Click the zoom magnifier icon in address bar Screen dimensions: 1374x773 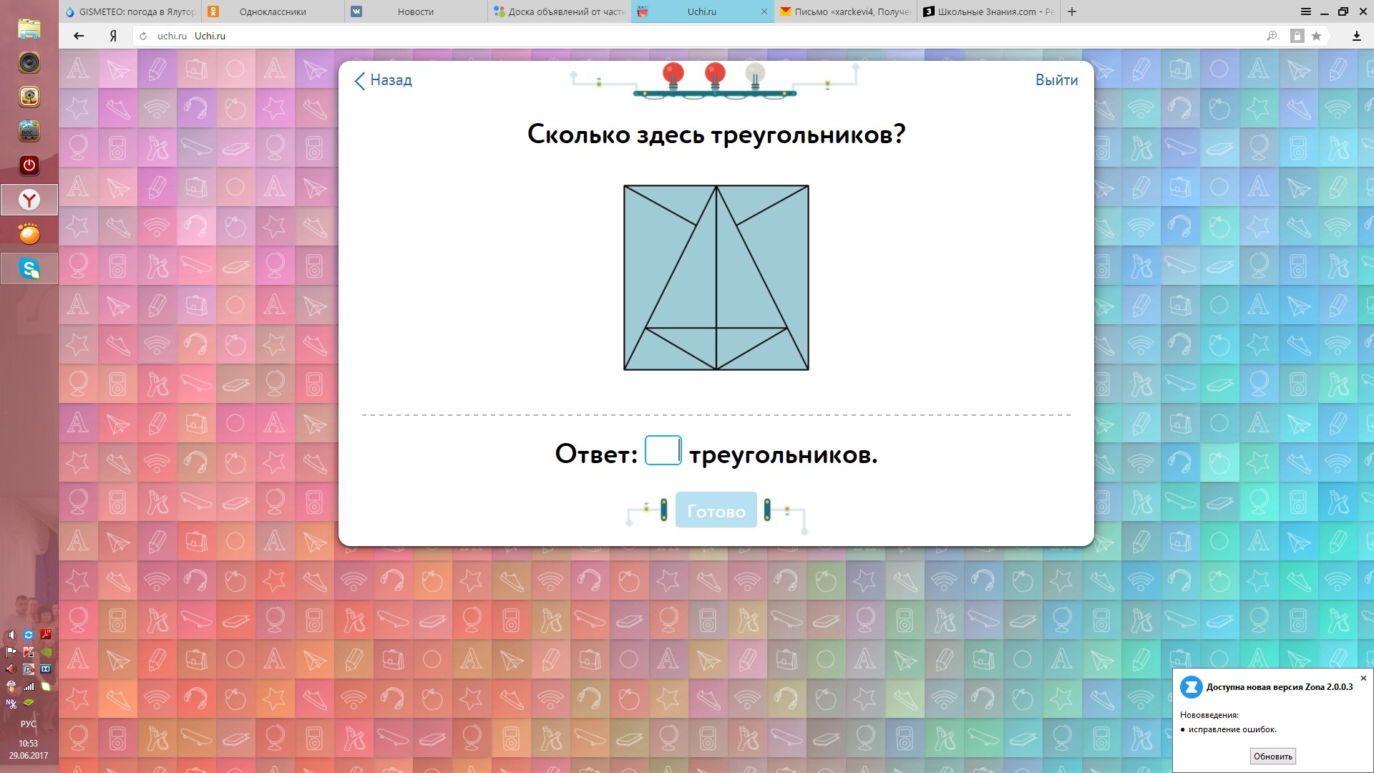pyautogui.click(x=1272, y=36)
